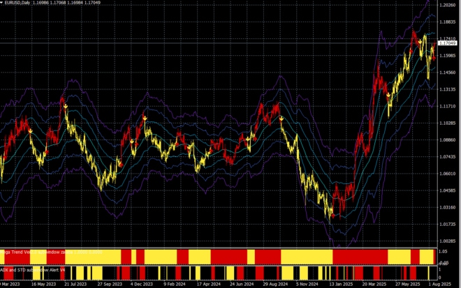Click the 1.13135 price axis label
This screenshot has width=461, height=288.
click(448, 89)
